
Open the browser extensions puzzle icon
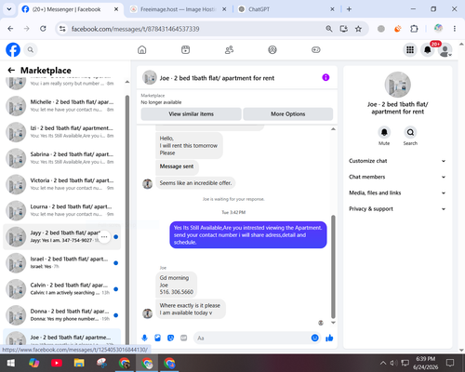414,29
